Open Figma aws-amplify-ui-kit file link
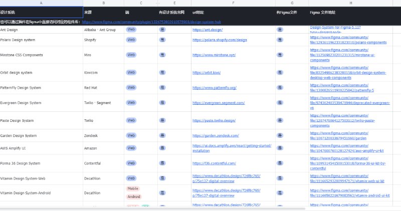This screenshot has width=401, height=211. tap(347, 148)
